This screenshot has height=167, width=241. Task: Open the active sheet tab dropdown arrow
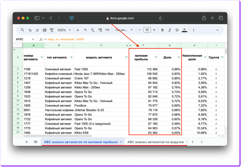[121, 142]
